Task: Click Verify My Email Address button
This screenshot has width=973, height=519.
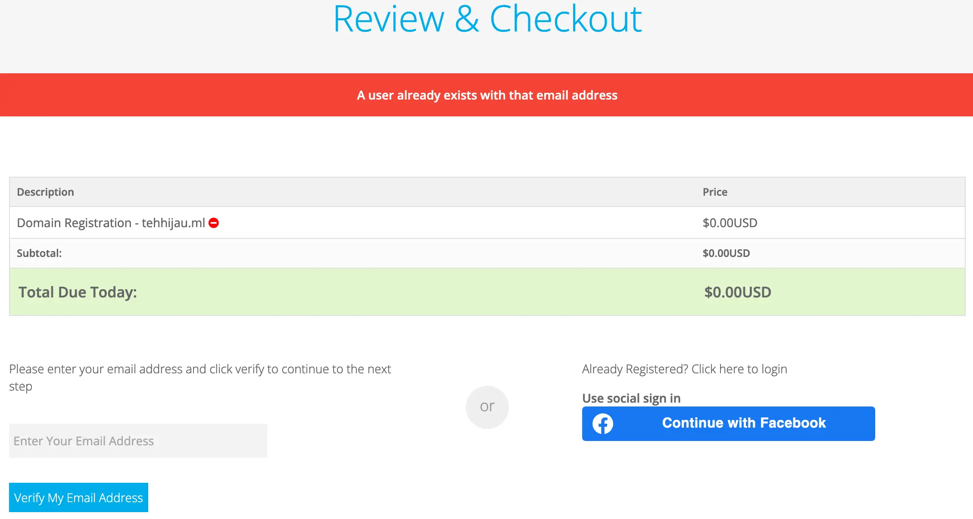Action: (x=78, y=497)
